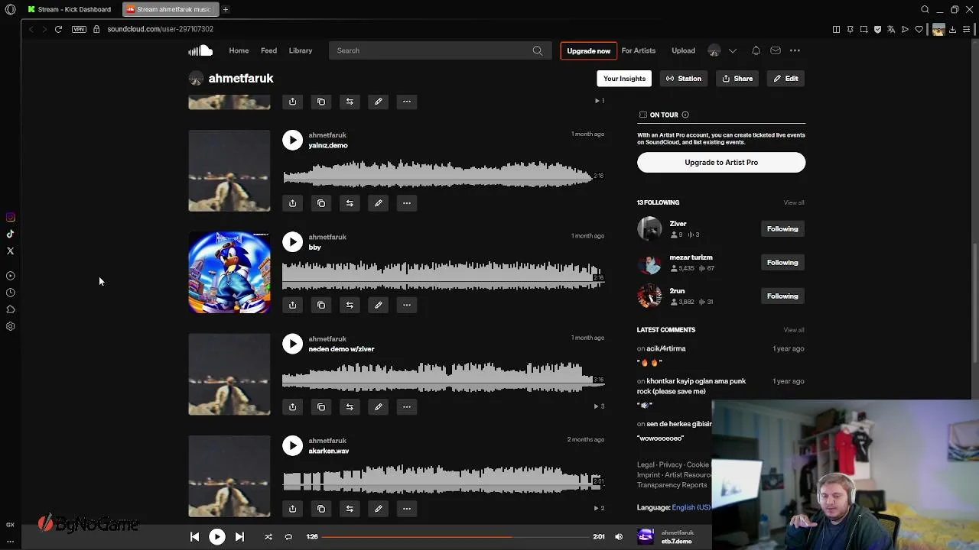Open more options for bby track

[407, 305]
